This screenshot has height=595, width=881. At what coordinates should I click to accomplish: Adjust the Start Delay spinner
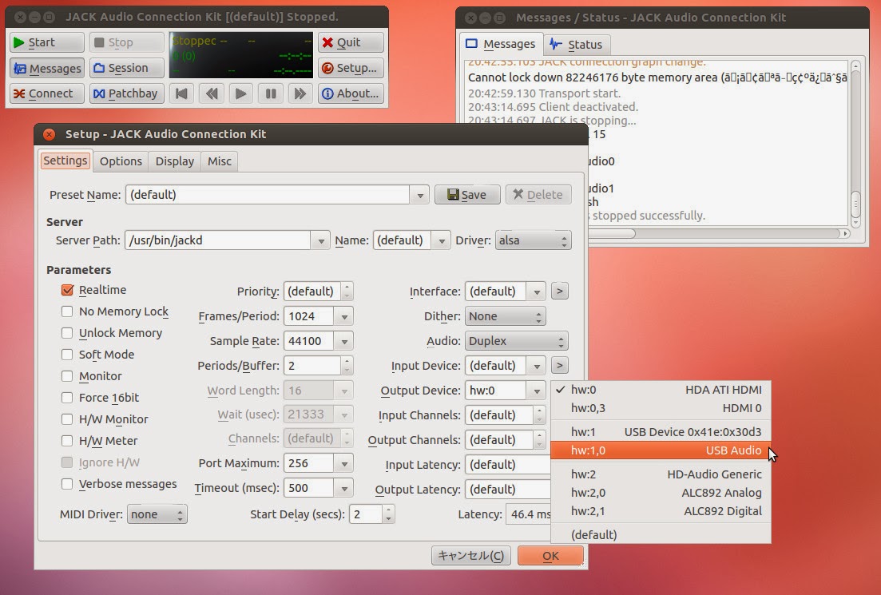click(x=388, y=514)
